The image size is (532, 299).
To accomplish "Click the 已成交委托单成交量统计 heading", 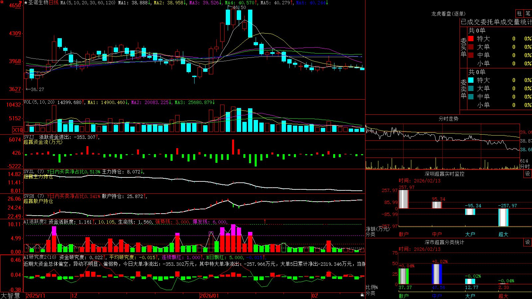I will (496, 22).
